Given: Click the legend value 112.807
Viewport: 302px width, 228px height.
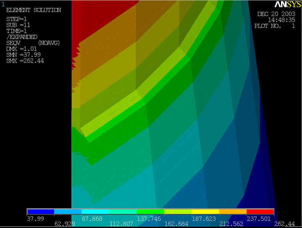Looking at the screenshot, I should point(121,224).
